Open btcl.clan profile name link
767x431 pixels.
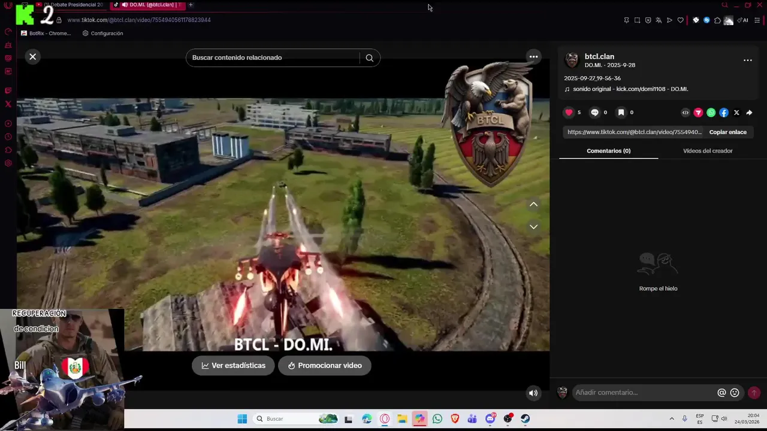point(599,57)
